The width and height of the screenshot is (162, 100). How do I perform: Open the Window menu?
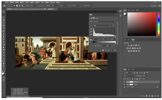tap(53, 3)
